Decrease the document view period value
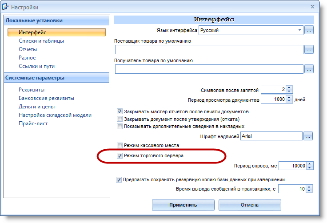Image resolution: width=327 pixels, height=223 pixels. click(x=289, y=101)
